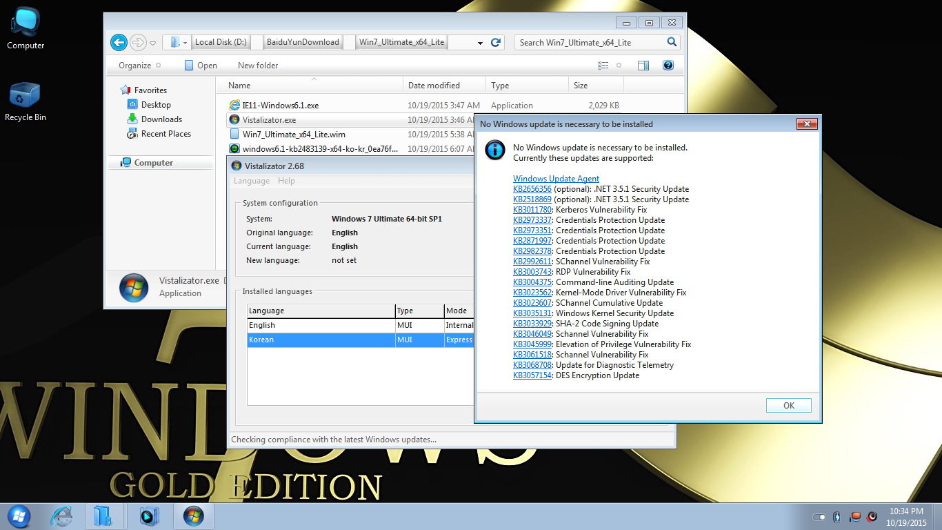
Task: Click Open in the Explorer toolbar
Action: (201, 66)
